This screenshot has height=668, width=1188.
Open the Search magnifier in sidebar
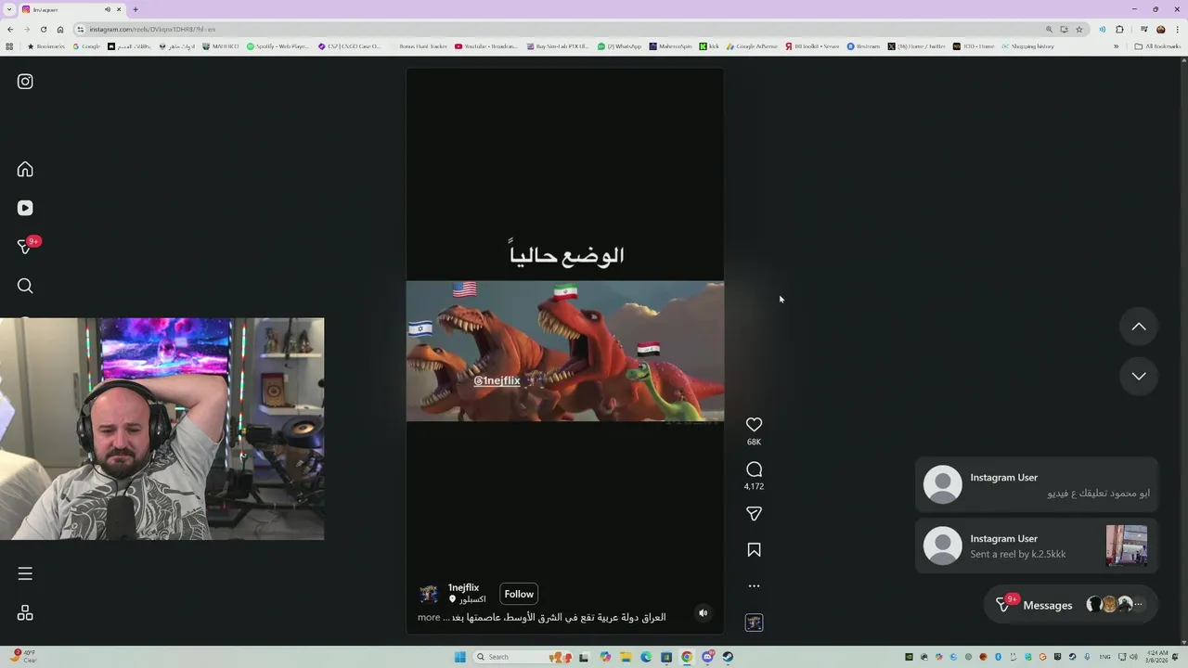[25, 286]
